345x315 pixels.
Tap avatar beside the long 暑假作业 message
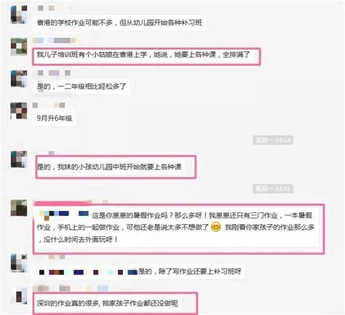(19, 208)
